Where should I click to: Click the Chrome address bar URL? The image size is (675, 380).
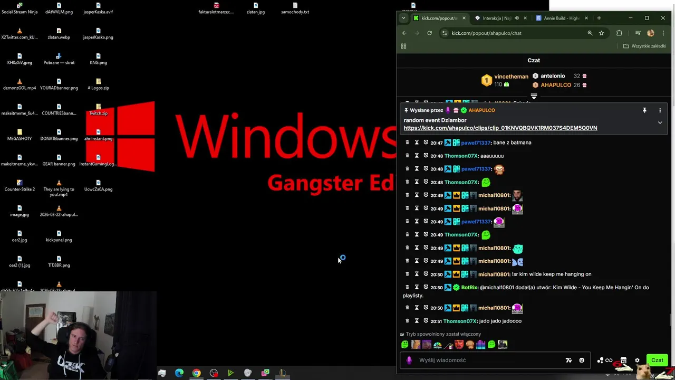point(486,33)
